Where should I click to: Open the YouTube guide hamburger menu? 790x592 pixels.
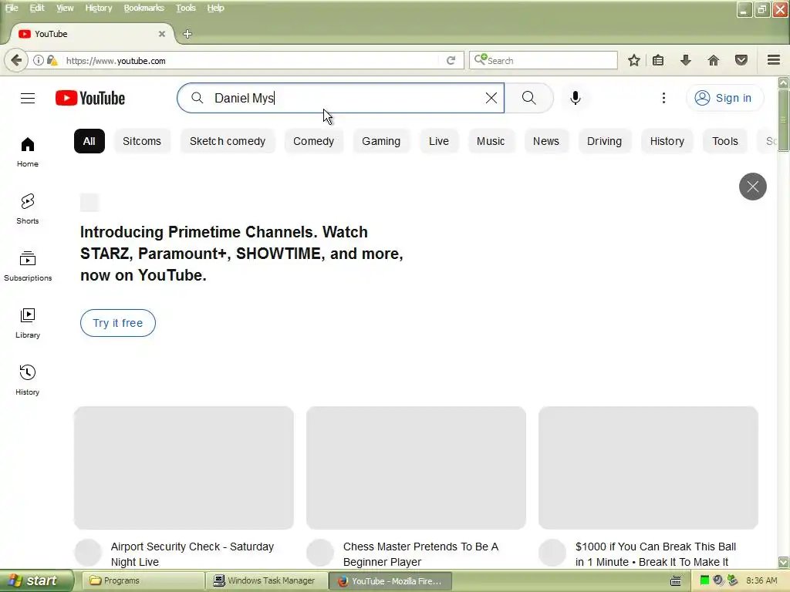(28, 98)
